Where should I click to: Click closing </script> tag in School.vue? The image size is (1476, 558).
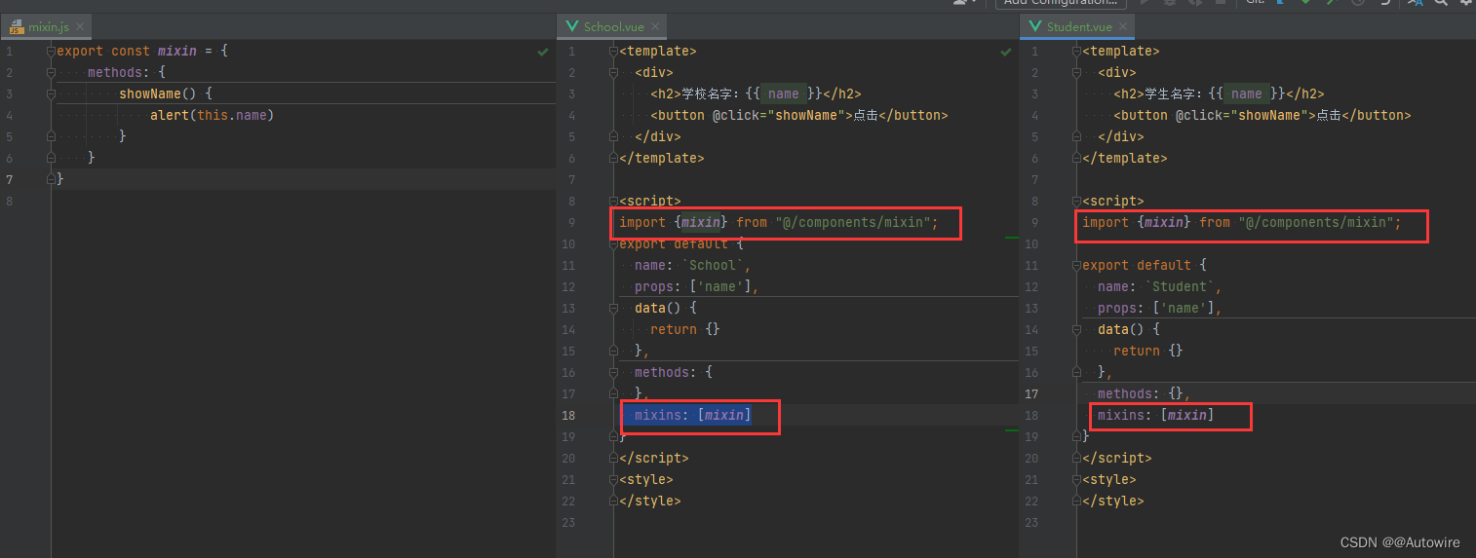654,458
